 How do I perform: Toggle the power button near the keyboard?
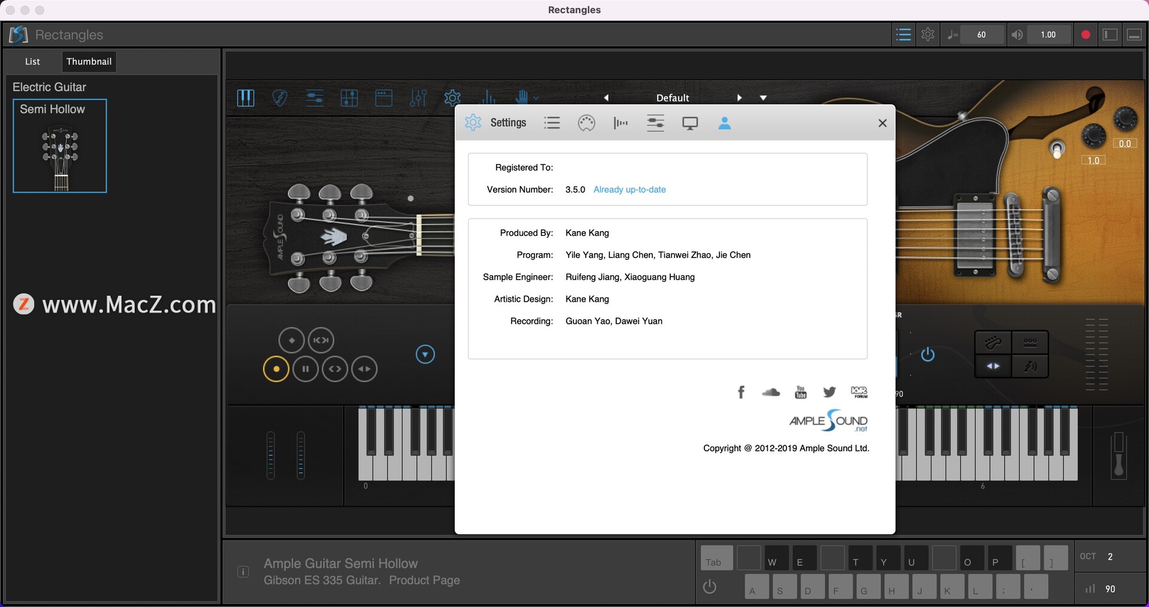coord(709,587)
